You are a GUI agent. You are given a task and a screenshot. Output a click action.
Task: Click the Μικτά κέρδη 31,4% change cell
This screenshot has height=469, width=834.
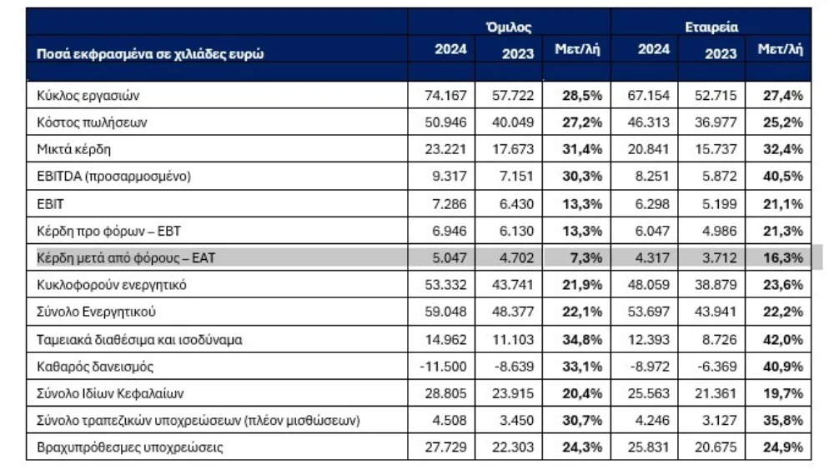click(x=582, y=149)
